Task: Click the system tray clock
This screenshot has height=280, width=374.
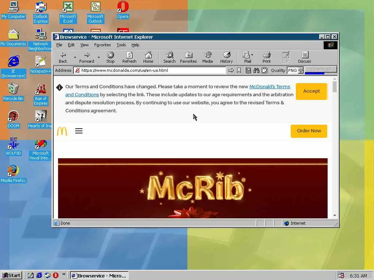Action: click(358, 276)
